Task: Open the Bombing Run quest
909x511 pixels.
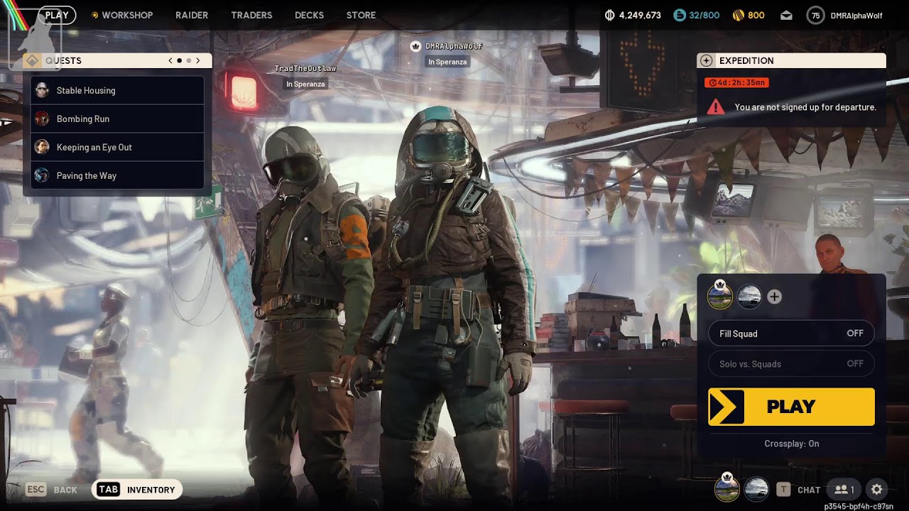Action: pos(118,119)
